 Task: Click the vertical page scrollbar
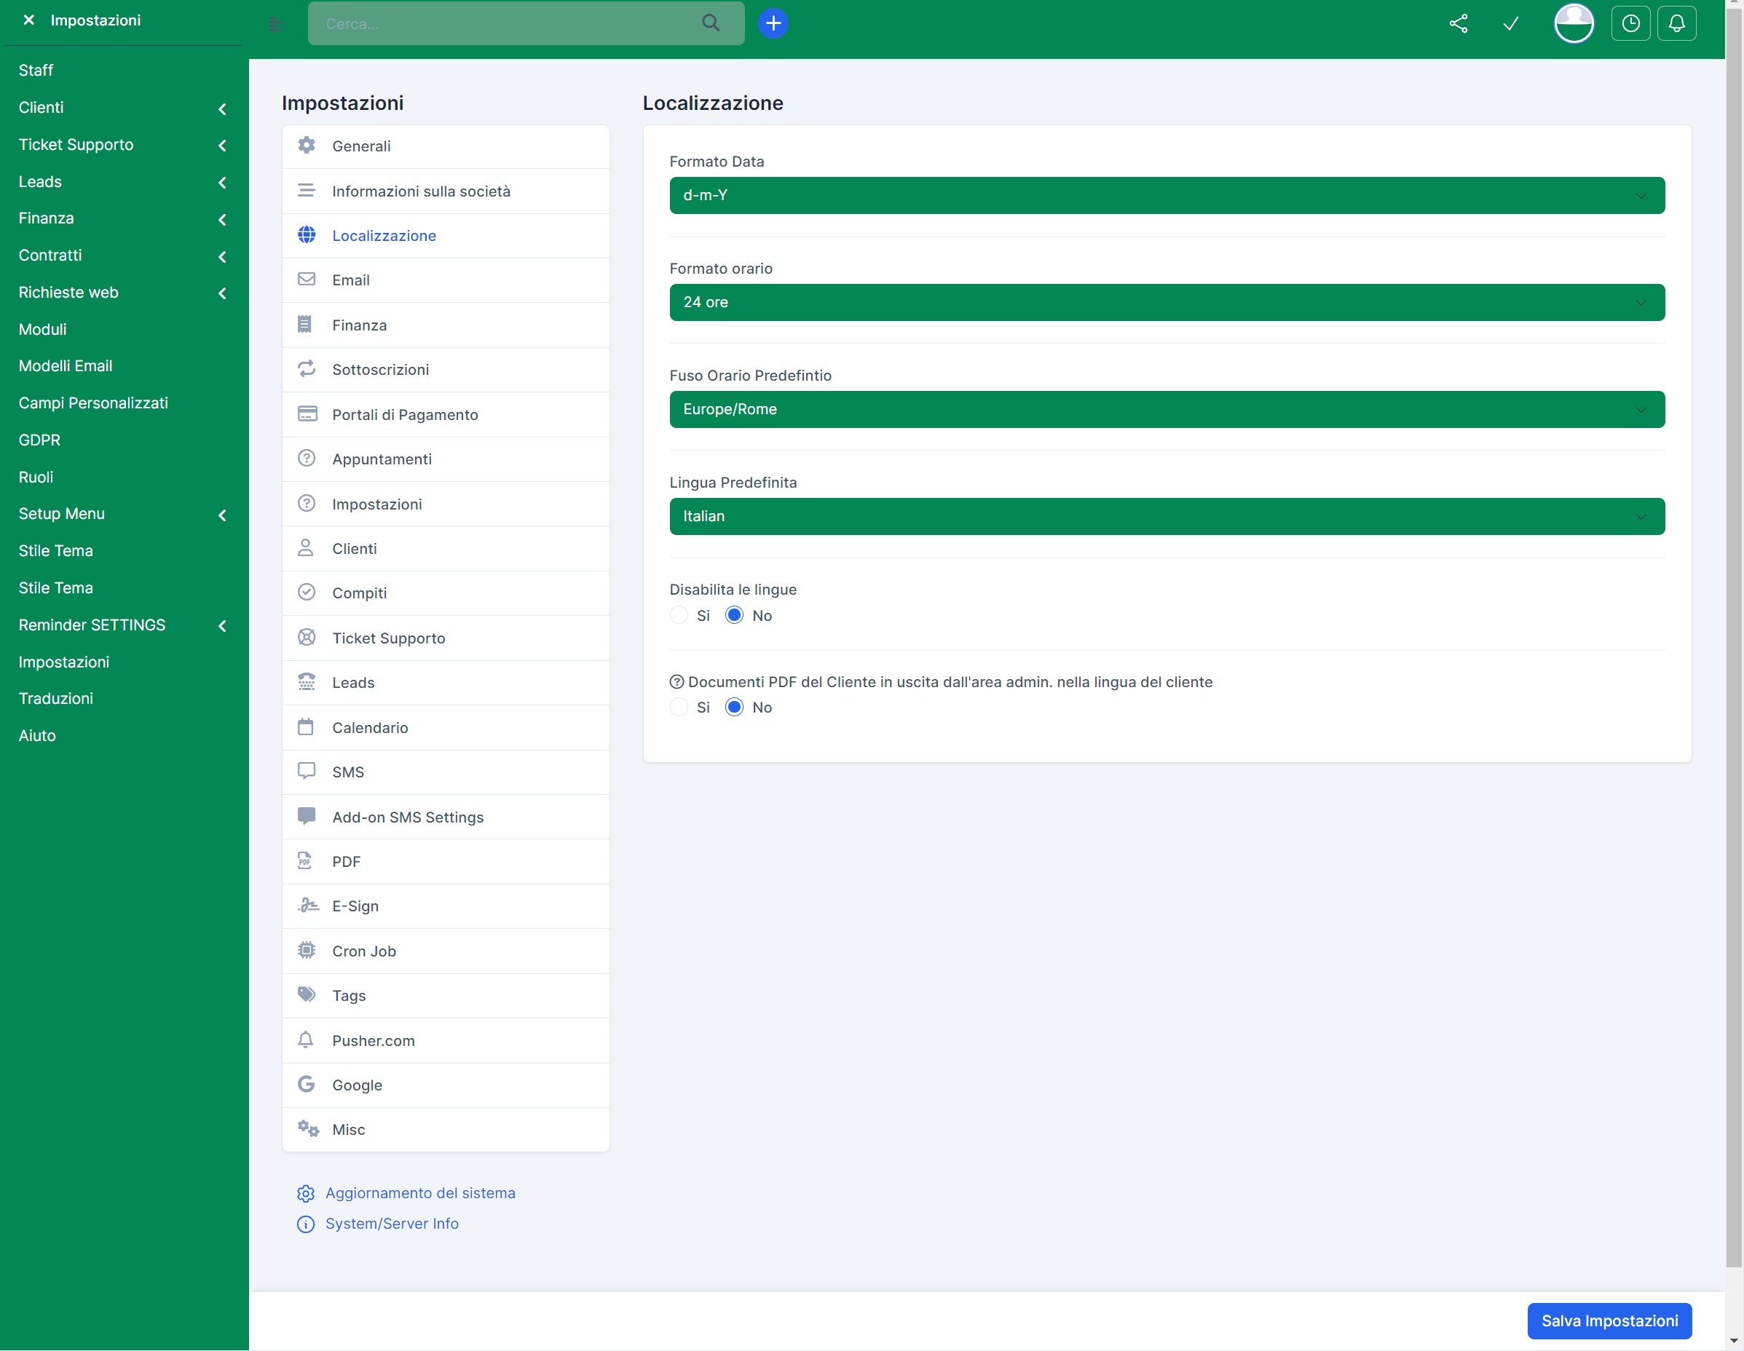[1733, 639]
